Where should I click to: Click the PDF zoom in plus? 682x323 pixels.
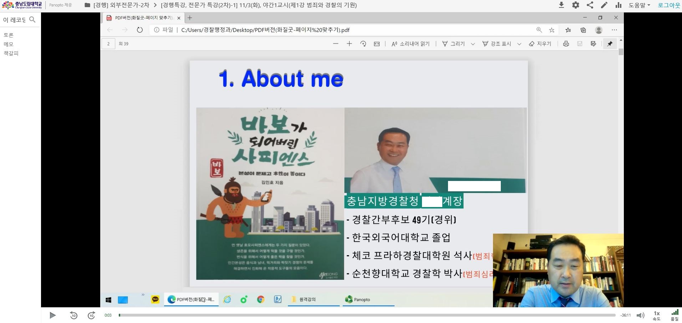point(349,44)
